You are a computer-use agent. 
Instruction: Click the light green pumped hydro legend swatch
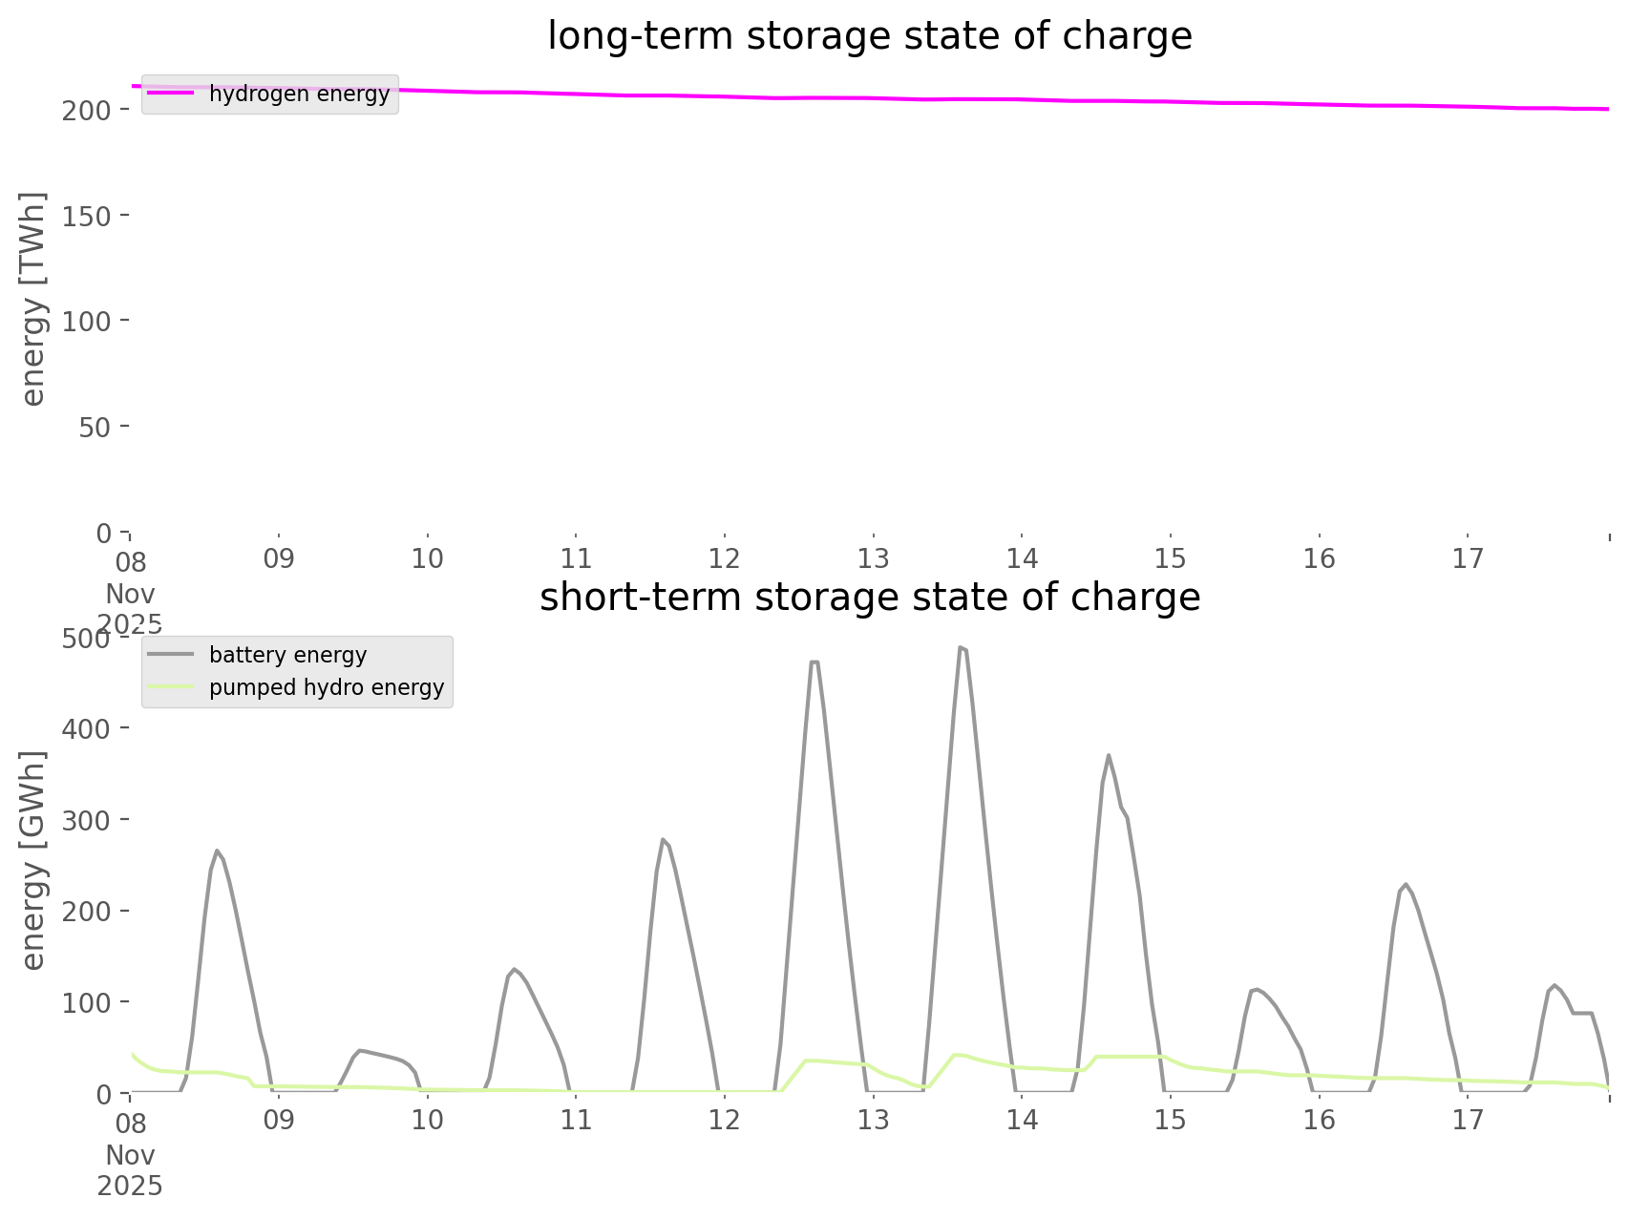pos(171,687)
